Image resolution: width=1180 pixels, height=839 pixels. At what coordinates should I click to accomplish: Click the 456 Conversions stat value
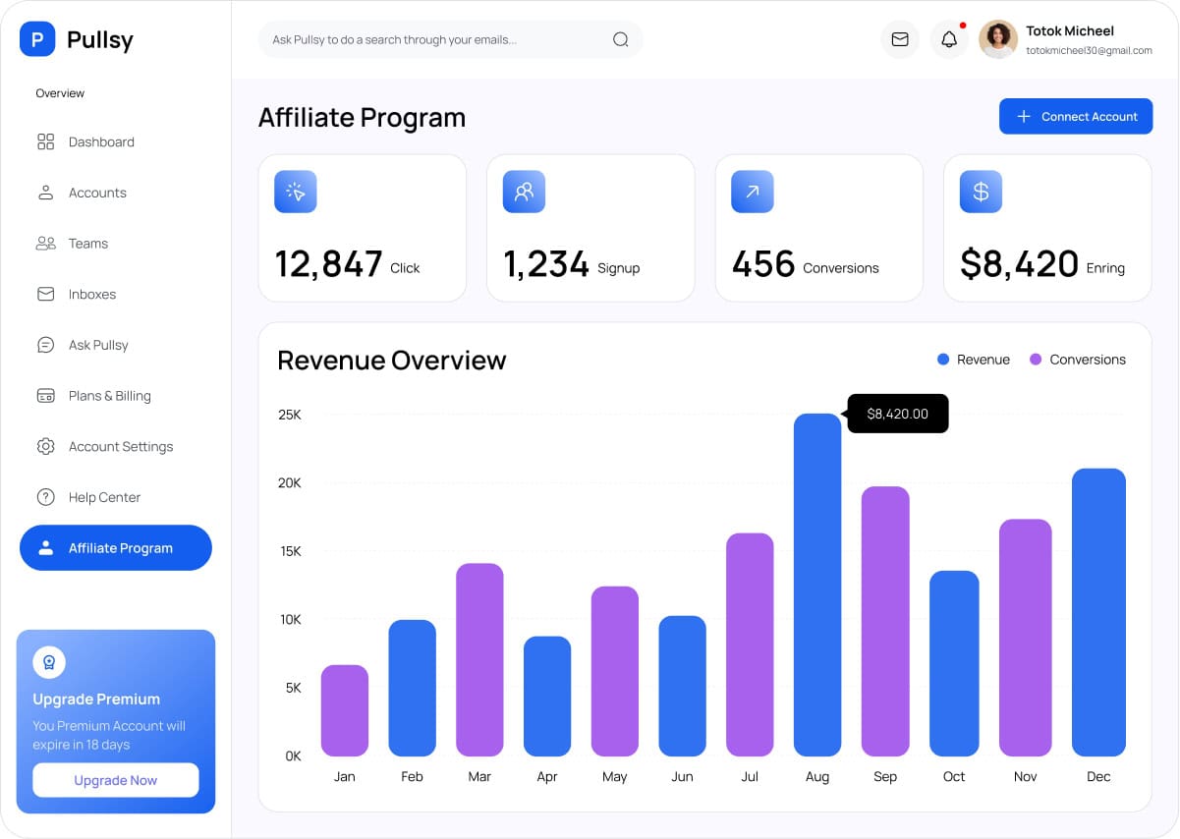point(763,264)
